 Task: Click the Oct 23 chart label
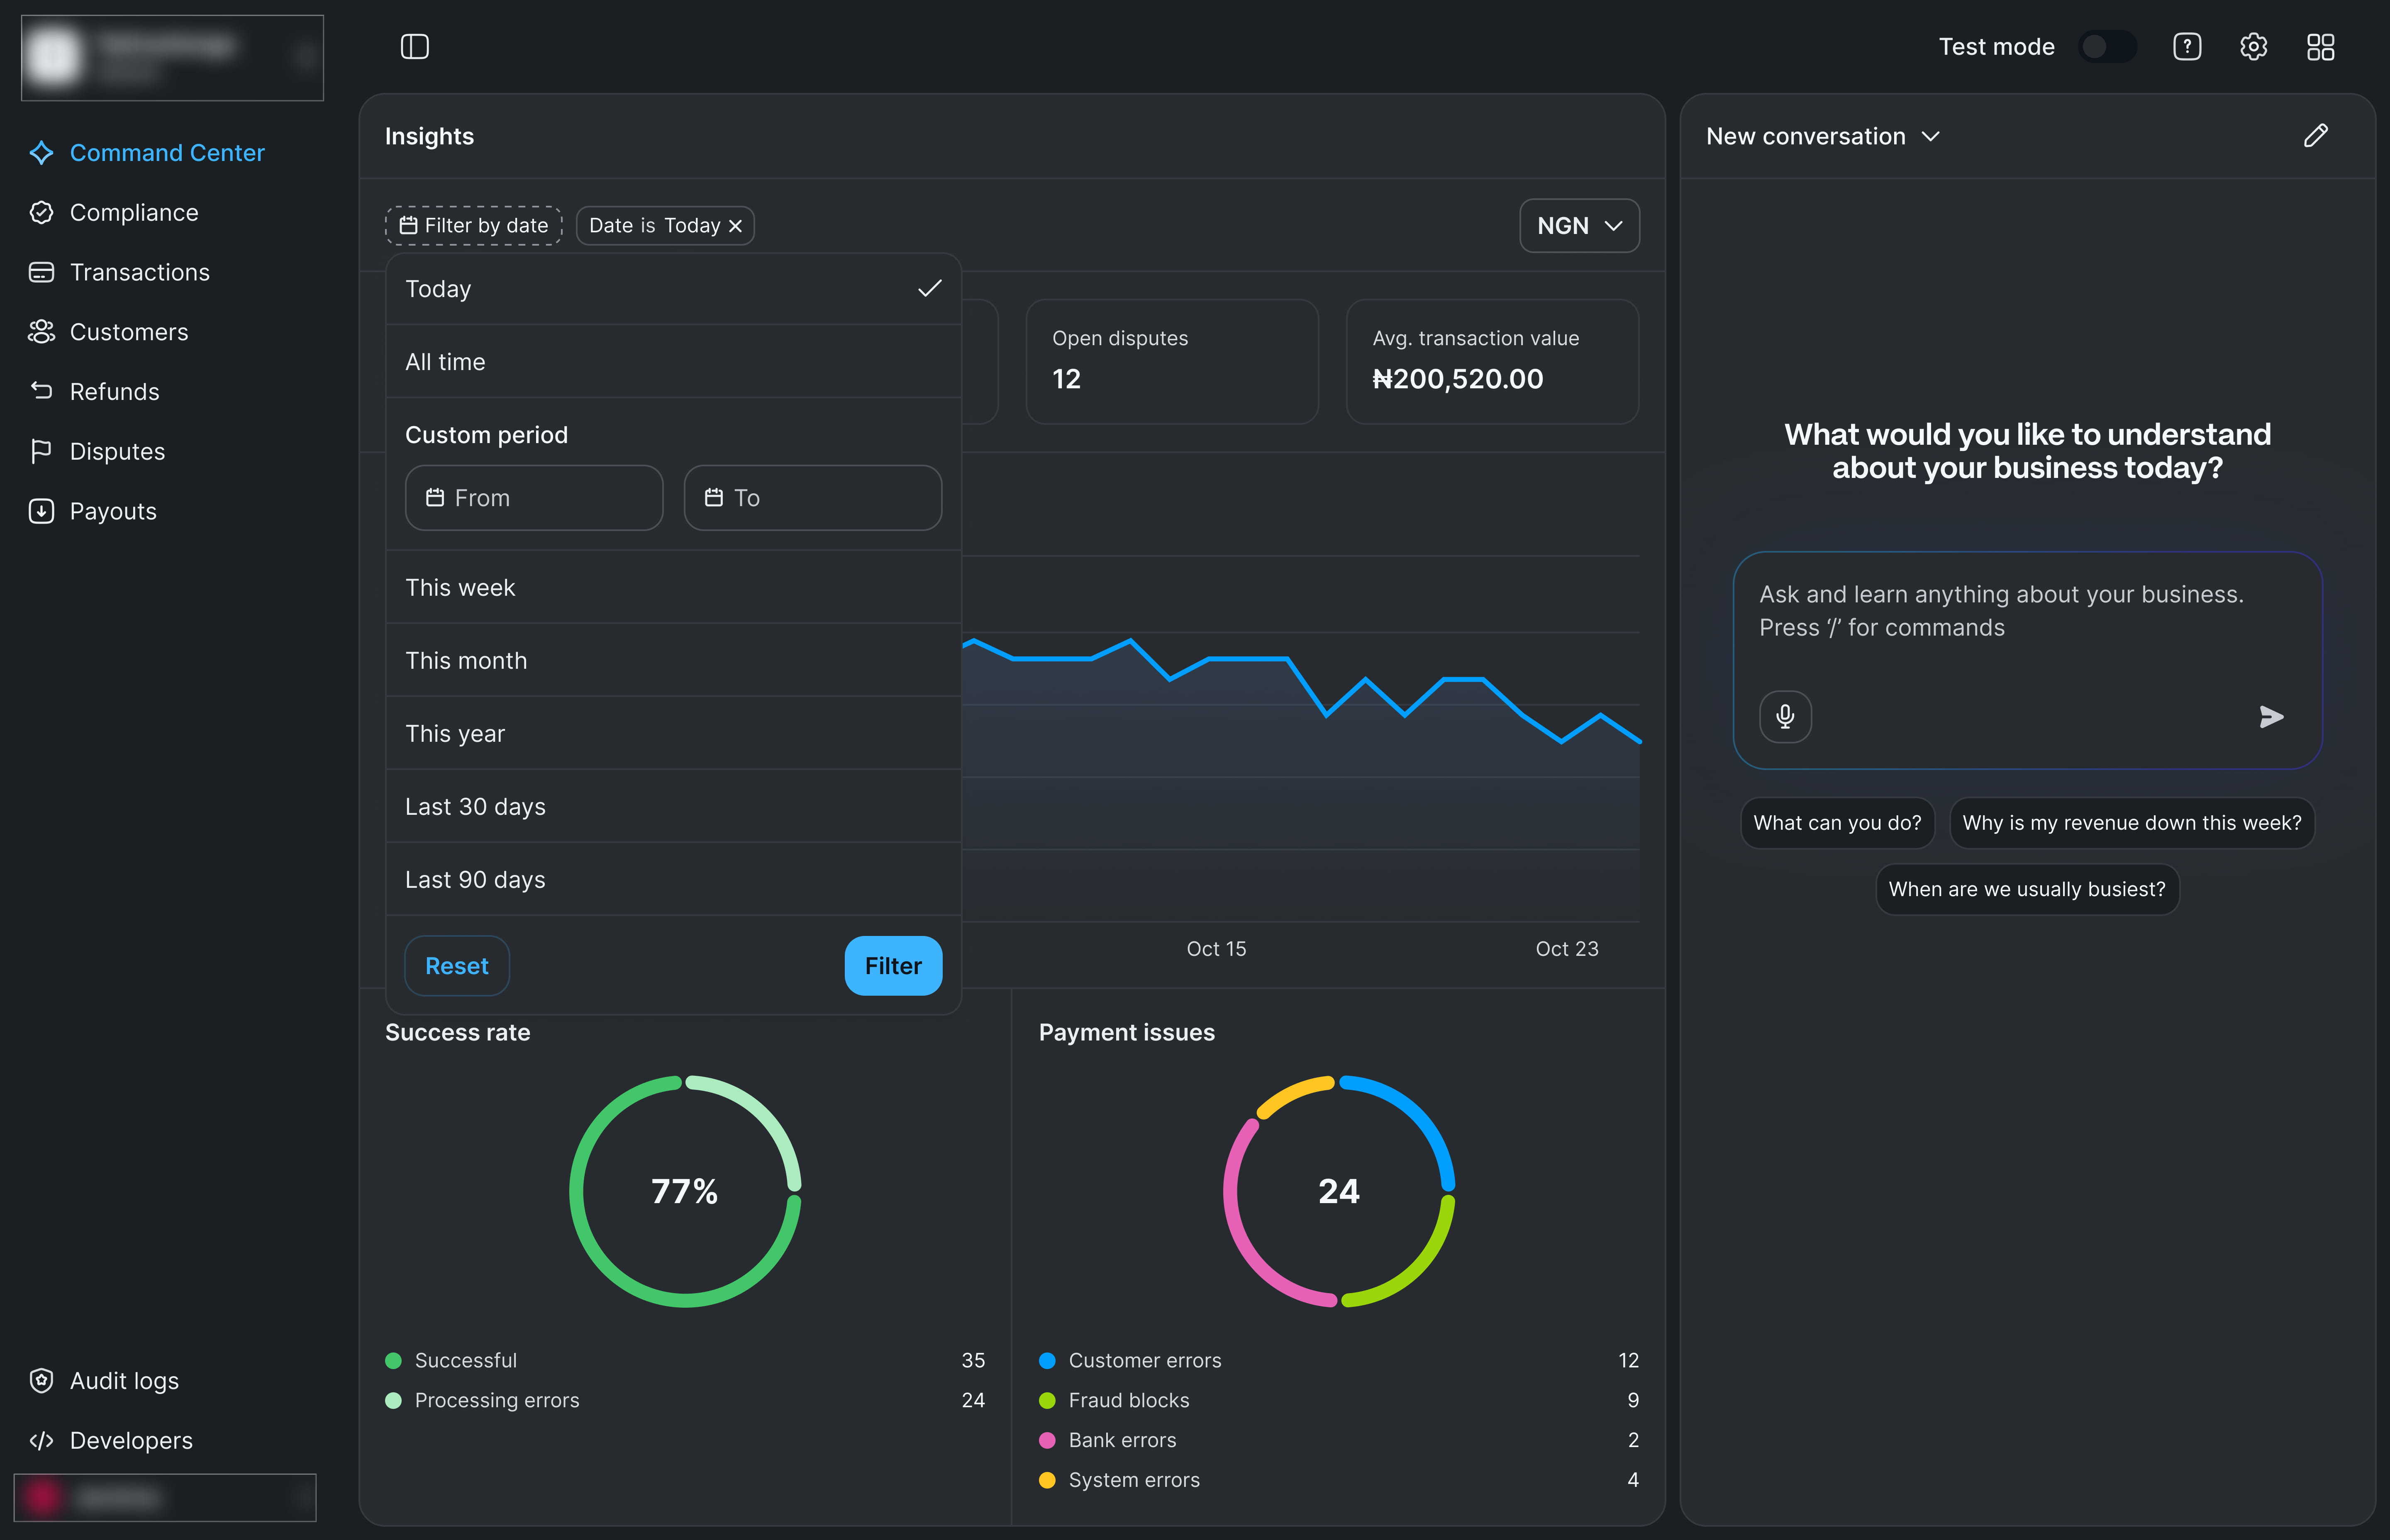tap(1567, 949)
